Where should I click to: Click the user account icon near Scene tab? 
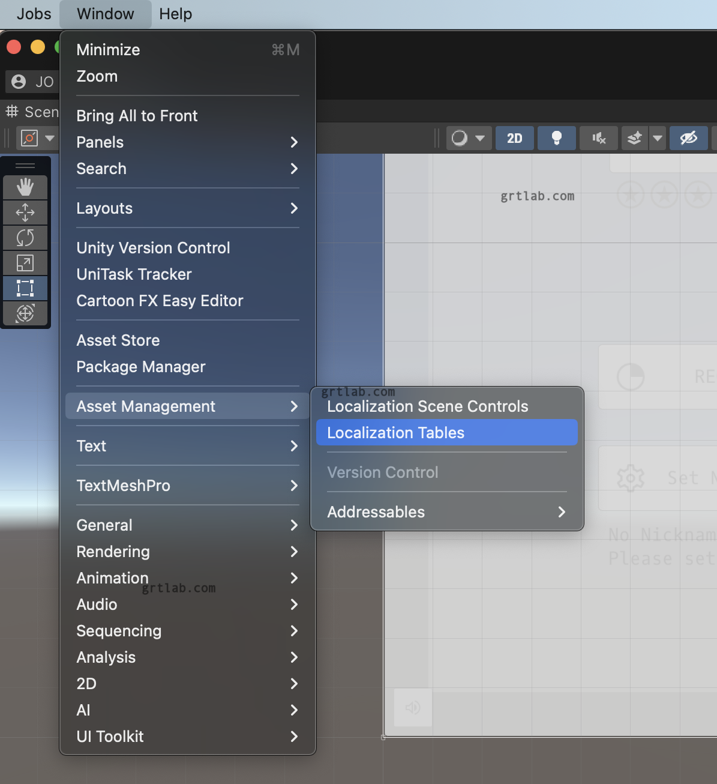17,82
